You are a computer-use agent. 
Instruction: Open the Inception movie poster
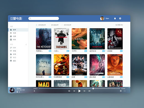(x=97, y=39)
